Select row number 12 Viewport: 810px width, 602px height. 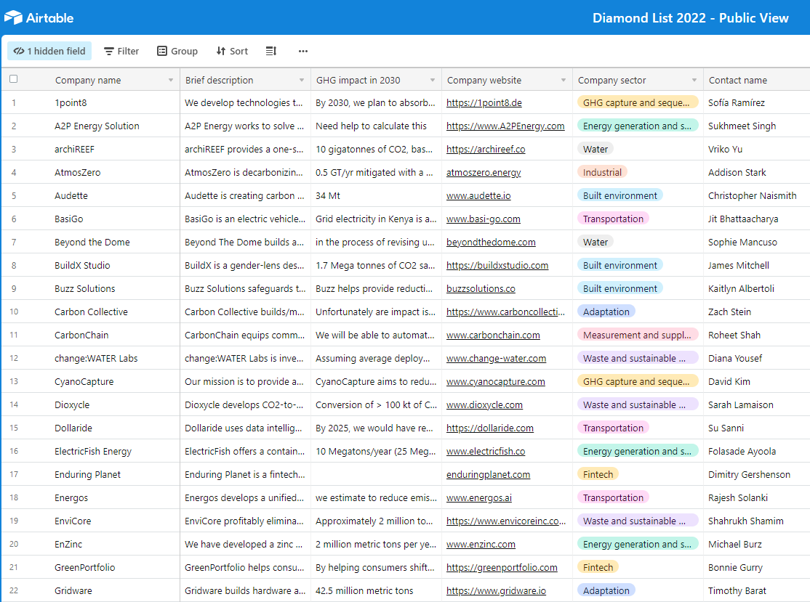[14, 358]
